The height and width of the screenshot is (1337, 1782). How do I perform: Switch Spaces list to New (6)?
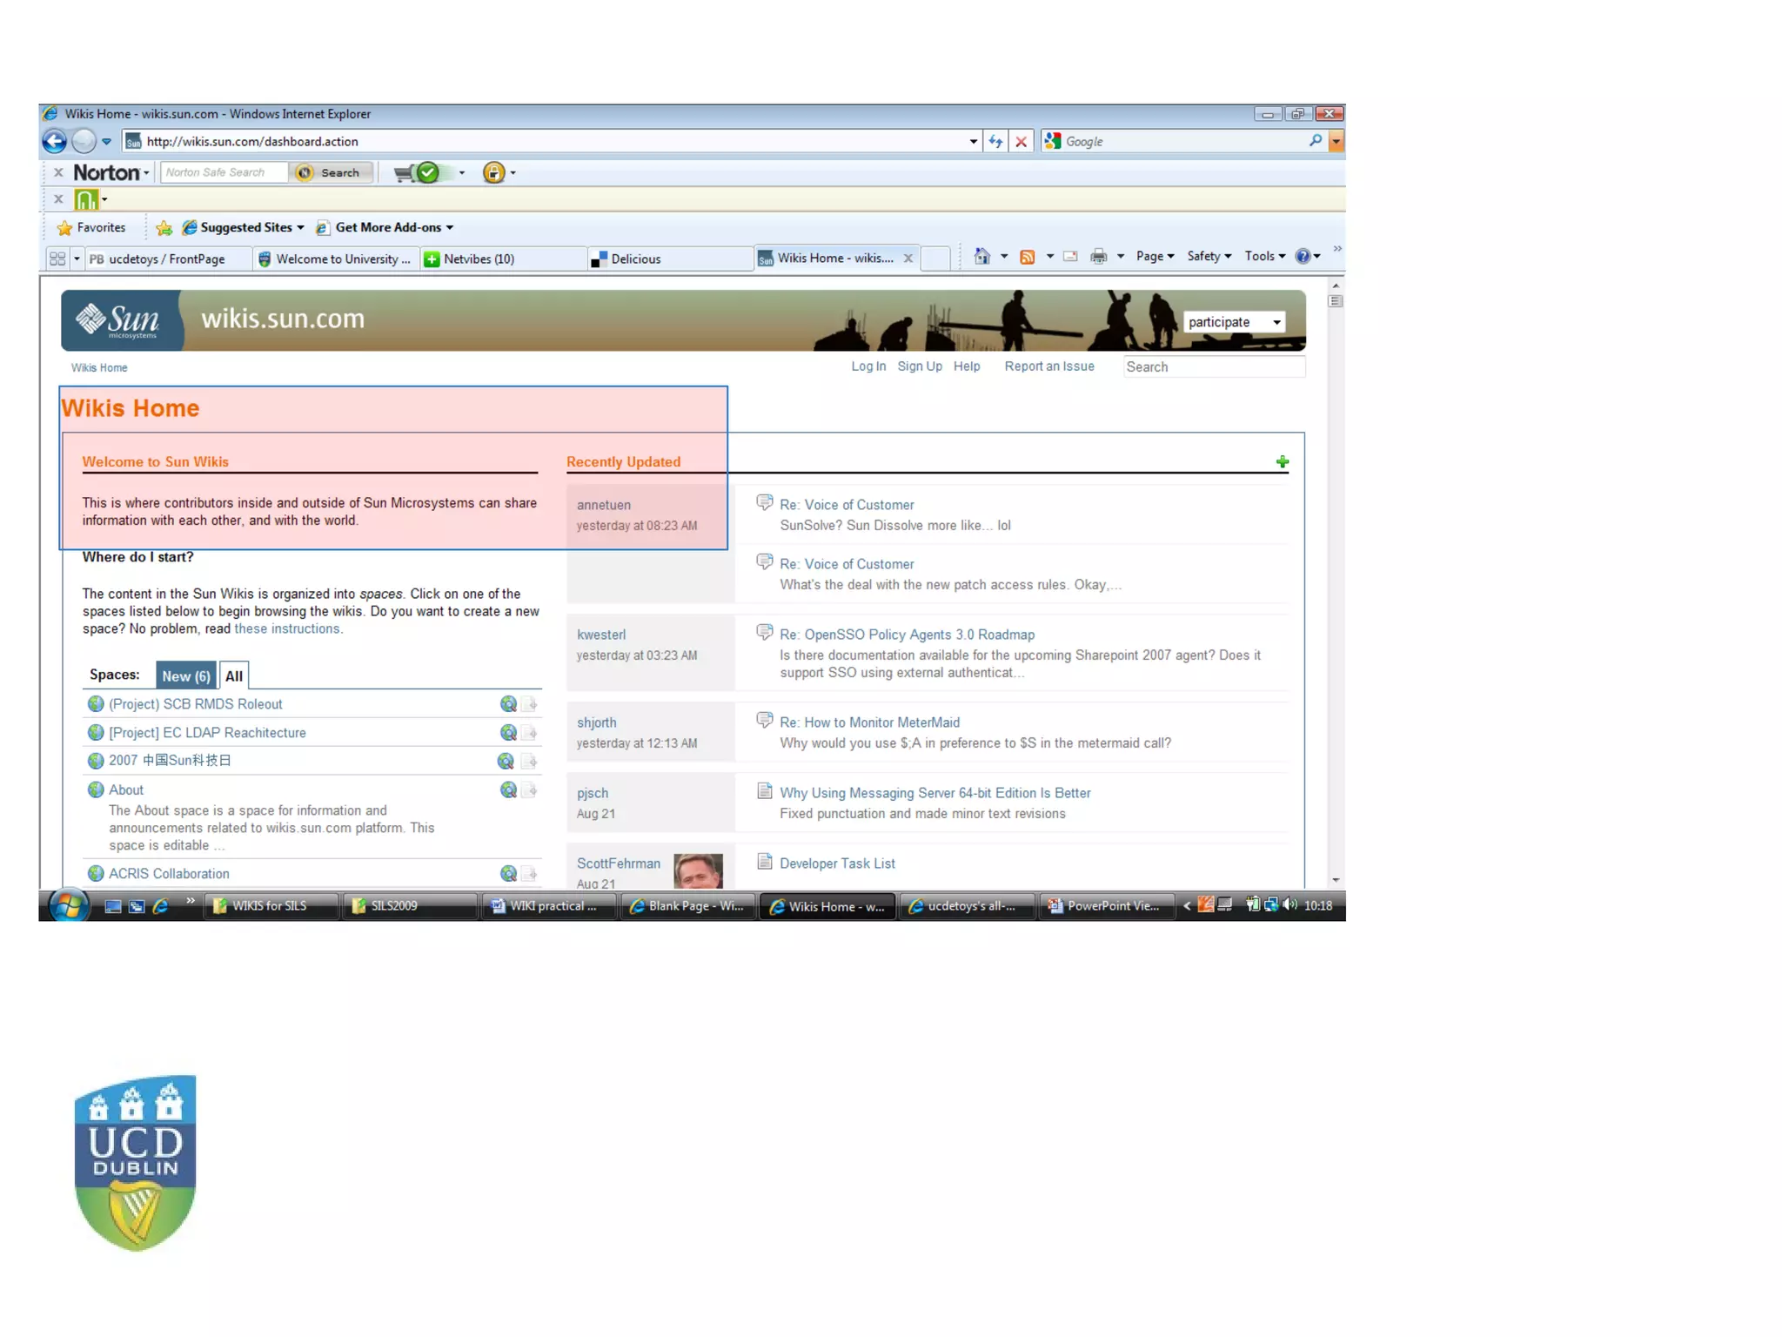185,676
